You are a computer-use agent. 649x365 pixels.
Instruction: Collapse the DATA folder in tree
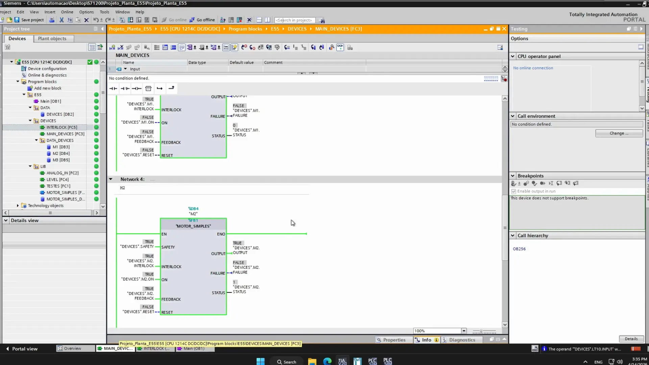point(30,108)
